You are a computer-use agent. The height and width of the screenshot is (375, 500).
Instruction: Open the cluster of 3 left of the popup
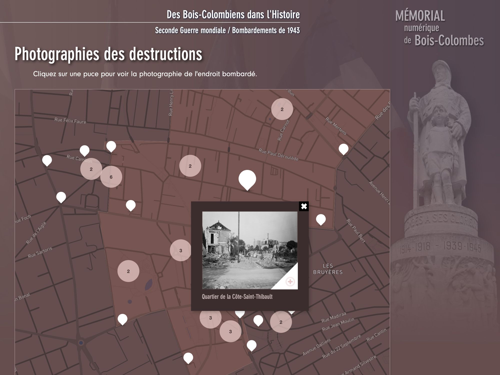click(180, 250)
